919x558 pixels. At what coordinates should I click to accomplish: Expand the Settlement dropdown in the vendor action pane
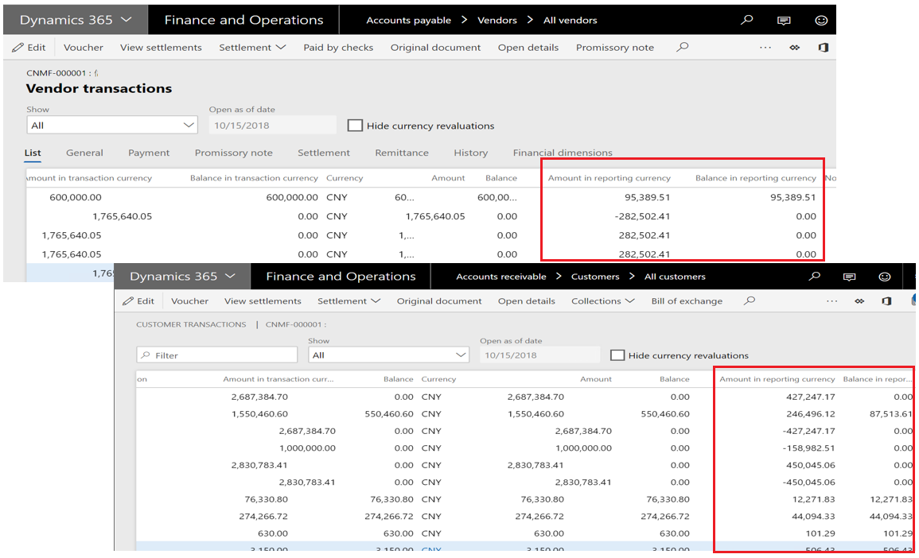(252, 47)
